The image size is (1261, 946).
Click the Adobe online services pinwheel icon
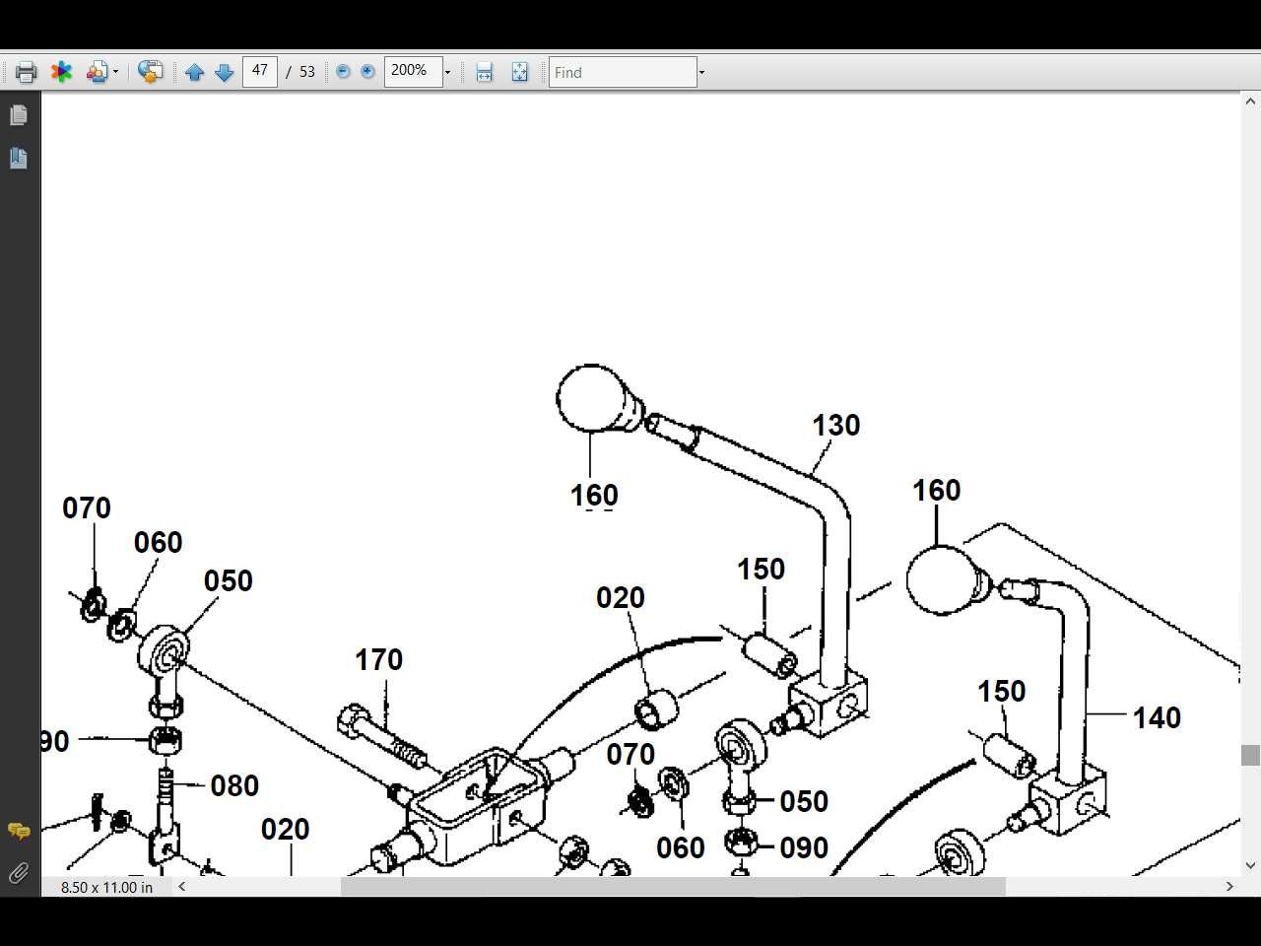pyautogui.click(x=61, y=71)
